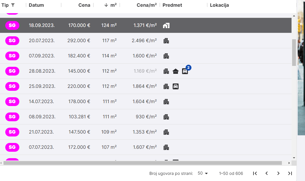Click the roof house icon in the 28.08.2023 row
This screenshot has height=181, width=305.
(176, 71)
